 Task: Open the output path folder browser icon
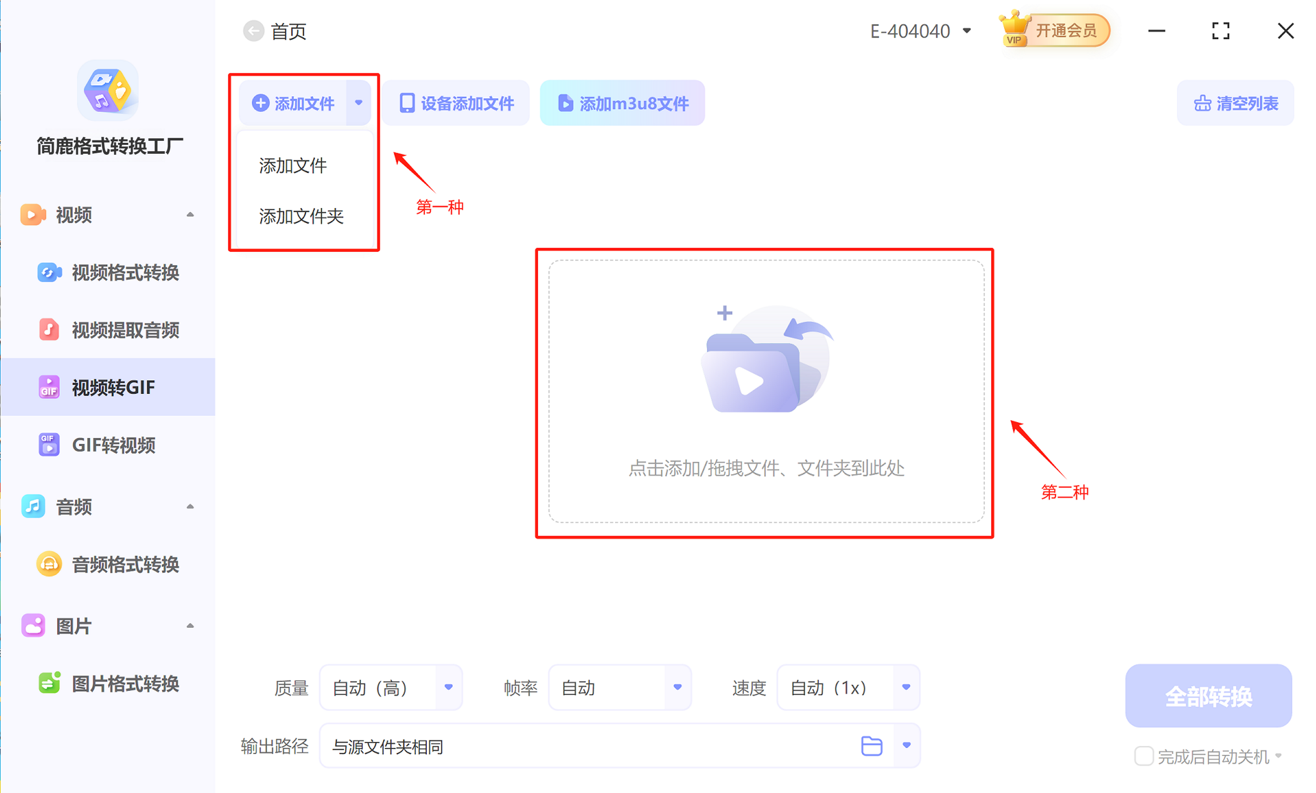(872, 745)
